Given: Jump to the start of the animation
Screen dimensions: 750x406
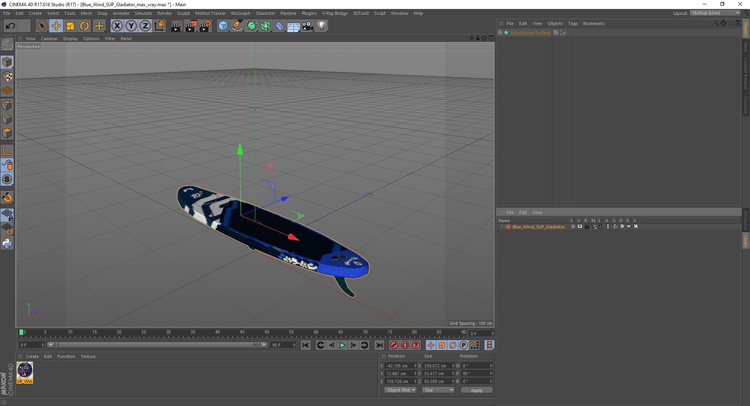Looking at the screenshot, I should 306,345.
